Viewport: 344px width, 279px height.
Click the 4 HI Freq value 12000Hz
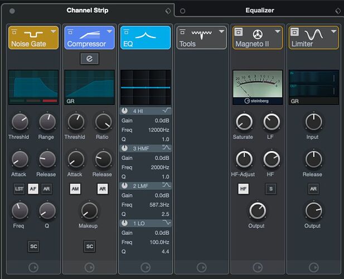pos(158,130)
